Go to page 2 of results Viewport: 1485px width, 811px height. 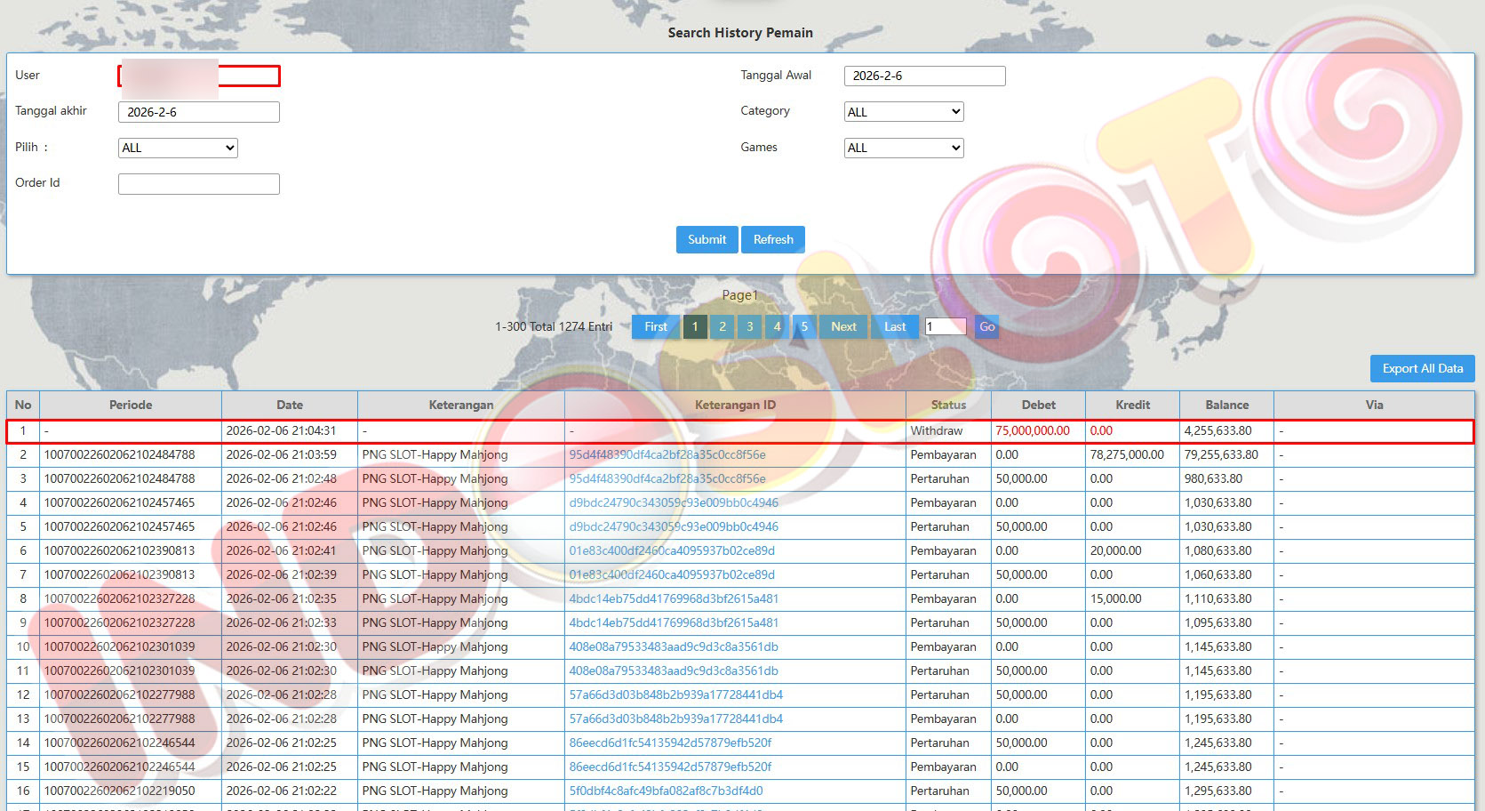tap(723, 326)
